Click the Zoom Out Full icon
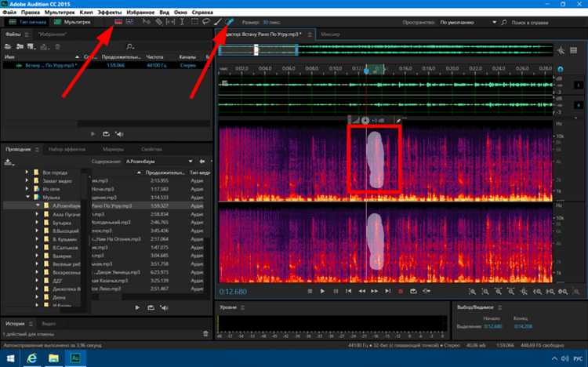The width and height of the screenshot is (588, 367). [524, 292]
